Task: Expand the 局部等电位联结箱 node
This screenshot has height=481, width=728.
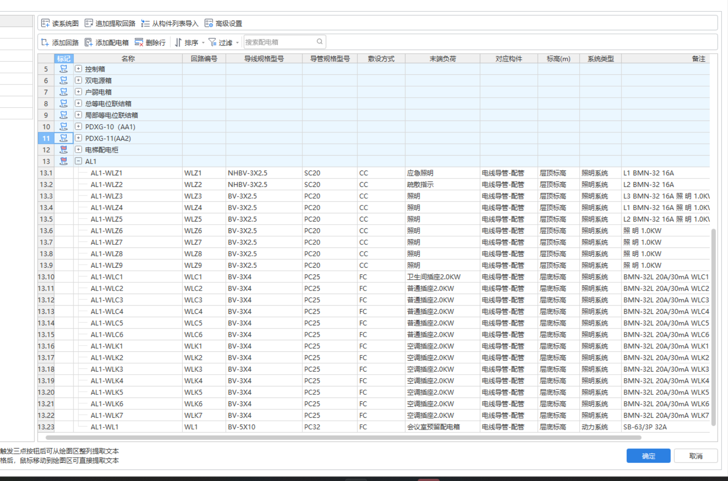Action: tap(78, 115)
